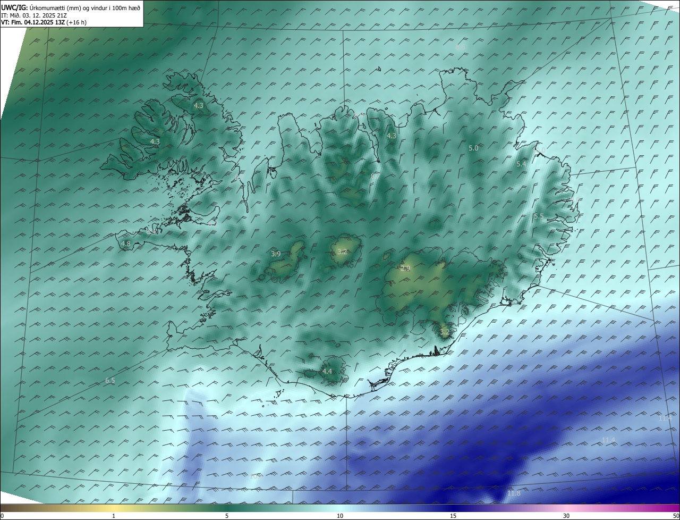Click the 11.8 value label over the sea

pyautogui.click(x=514, y=493)
